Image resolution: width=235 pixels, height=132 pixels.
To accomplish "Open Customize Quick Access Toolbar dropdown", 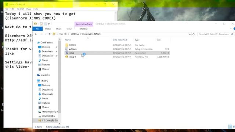I will (x=49, y=24).
